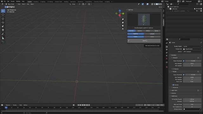Select the Select Box tool
The width and height of the screenshot is (203, 114).
point(3,11)
